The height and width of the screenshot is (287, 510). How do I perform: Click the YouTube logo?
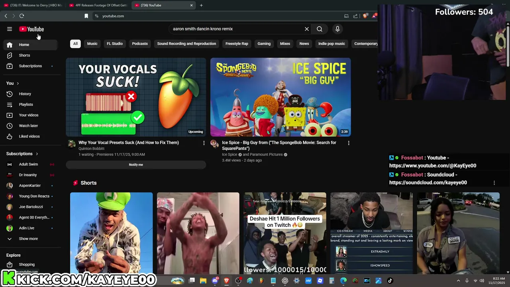(x=31, y=29)
